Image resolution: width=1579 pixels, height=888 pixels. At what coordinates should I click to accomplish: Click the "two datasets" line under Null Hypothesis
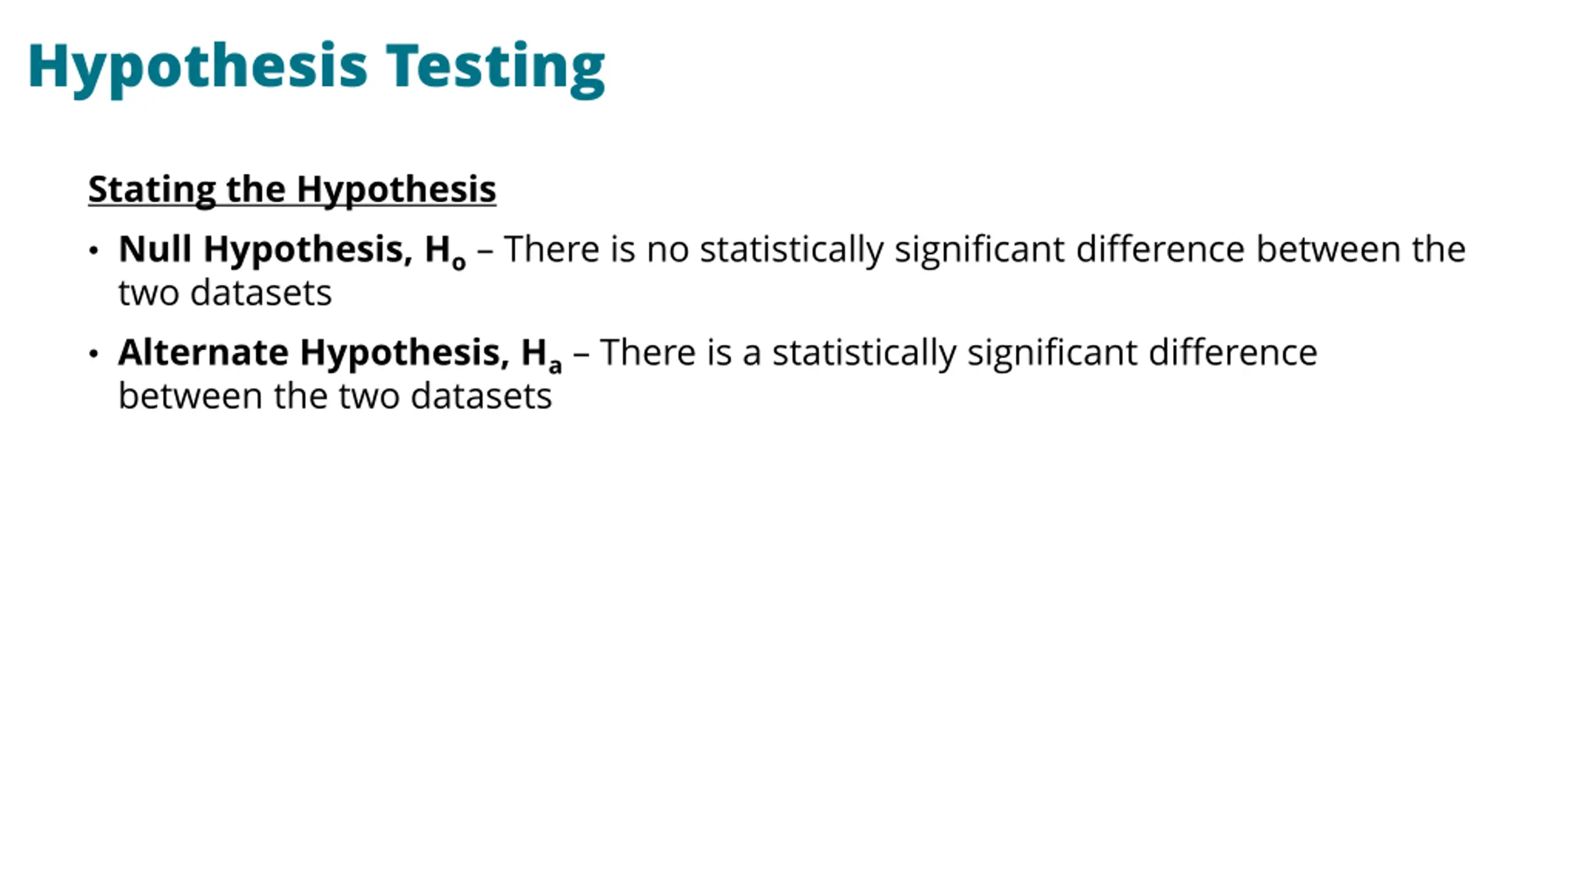(x=225, y=292)
